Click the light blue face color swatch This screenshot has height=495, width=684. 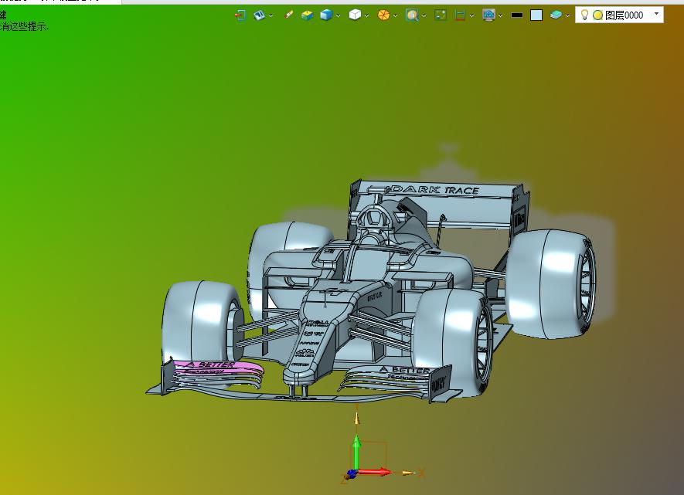coord(536,15)
